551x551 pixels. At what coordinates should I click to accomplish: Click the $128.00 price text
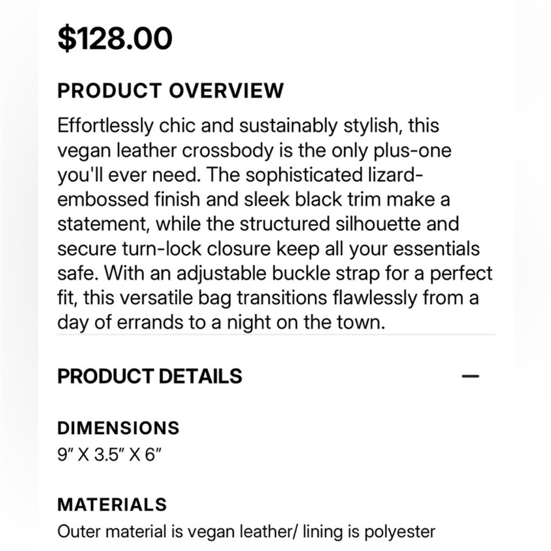(115, 39)
